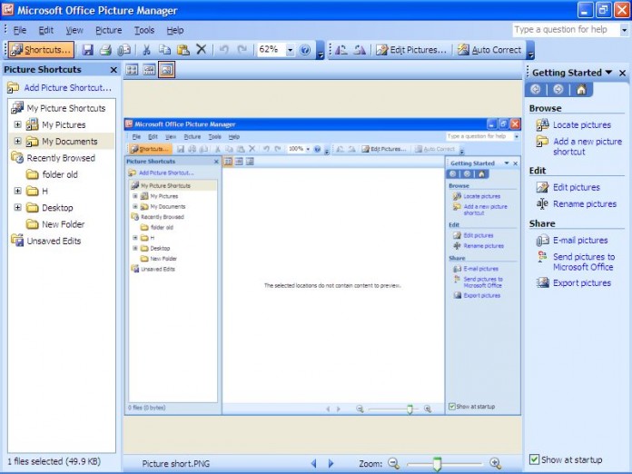
Task: Close the Getting Started task pane
Action: pyautogui.click(x=622, y=73)
